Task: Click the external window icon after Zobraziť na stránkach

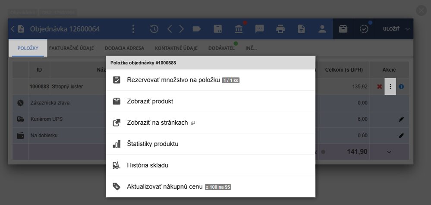Action: (193, 123)
